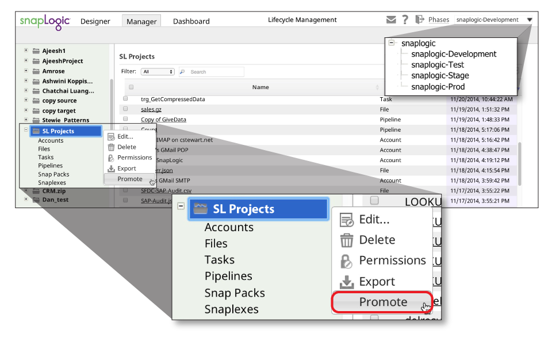Collapse the snaplogic org in phases tree

tap(392, 43)
